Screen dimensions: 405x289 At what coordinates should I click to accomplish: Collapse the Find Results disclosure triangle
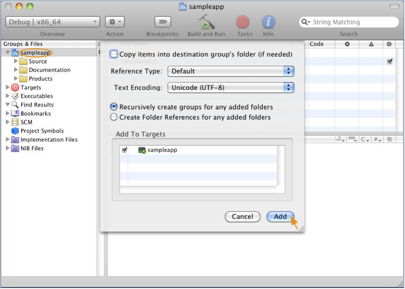(8, 105)
